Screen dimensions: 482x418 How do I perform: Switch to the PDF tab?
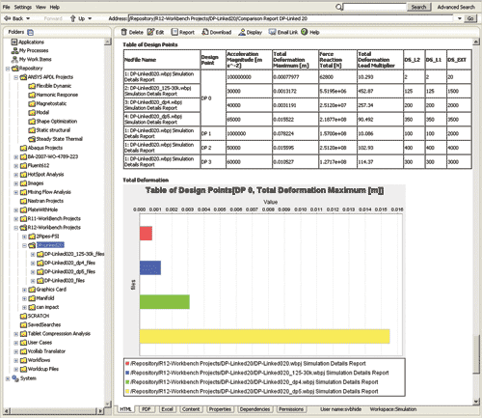coord(147,409)
